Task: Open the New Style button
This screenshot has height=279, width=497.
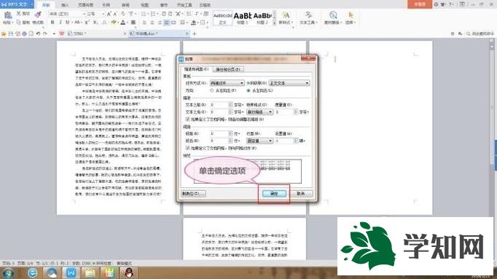Action: coord(285,17)
